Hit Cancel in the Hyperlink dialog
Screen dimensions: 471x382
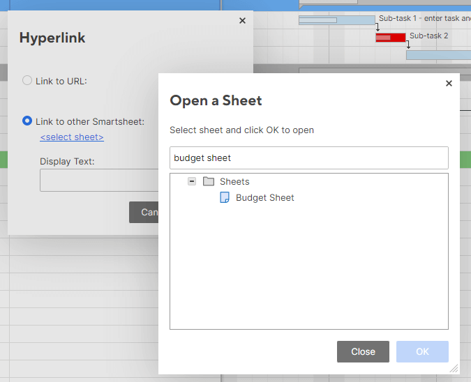pyautogui.click(x=144, y=212)
